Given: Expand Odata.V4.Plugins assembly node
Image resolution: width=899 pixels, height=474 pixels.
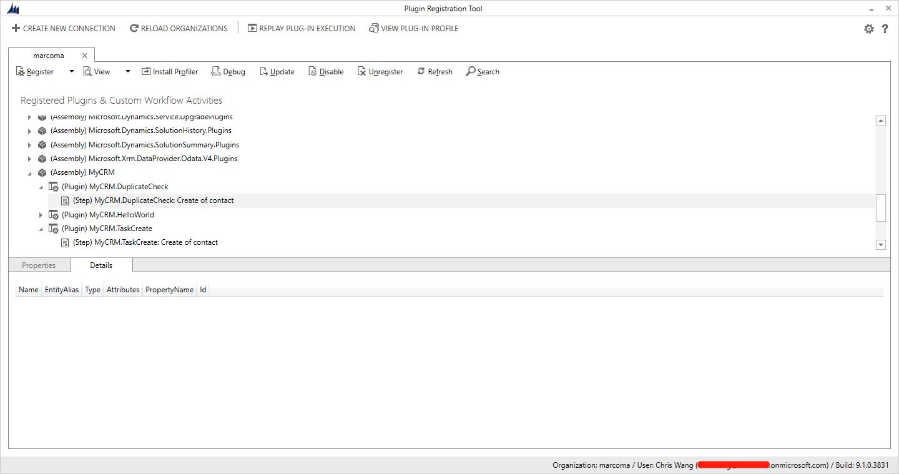Looking at the screenshot, I should 29,159.
